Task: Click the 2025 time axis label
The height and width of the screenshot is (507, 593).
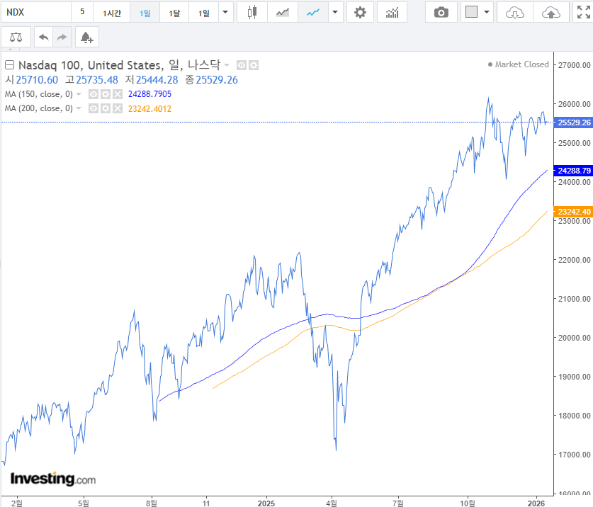Action: [266, 503]
